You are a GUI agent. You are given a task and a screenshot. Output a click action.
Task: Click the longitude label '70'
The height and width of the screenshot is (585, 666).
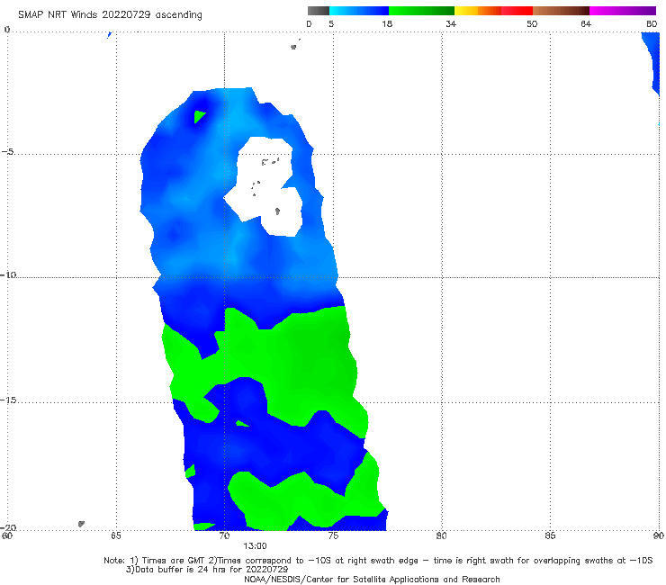tap(224, 535)
